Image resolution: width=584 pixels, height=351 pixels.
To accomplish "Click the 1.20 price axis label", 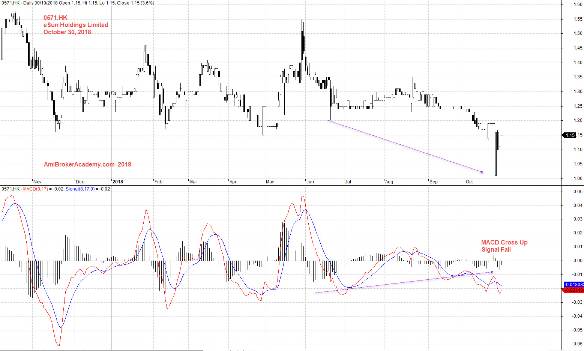I will coord(578,120).
